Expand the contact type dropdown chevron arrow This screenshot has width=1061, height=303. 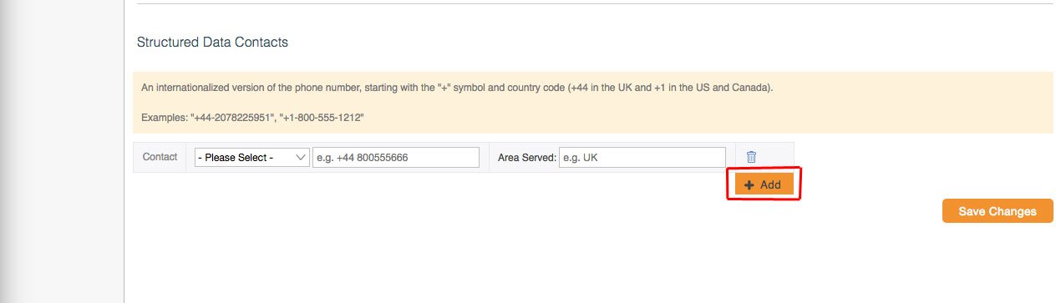302,157
